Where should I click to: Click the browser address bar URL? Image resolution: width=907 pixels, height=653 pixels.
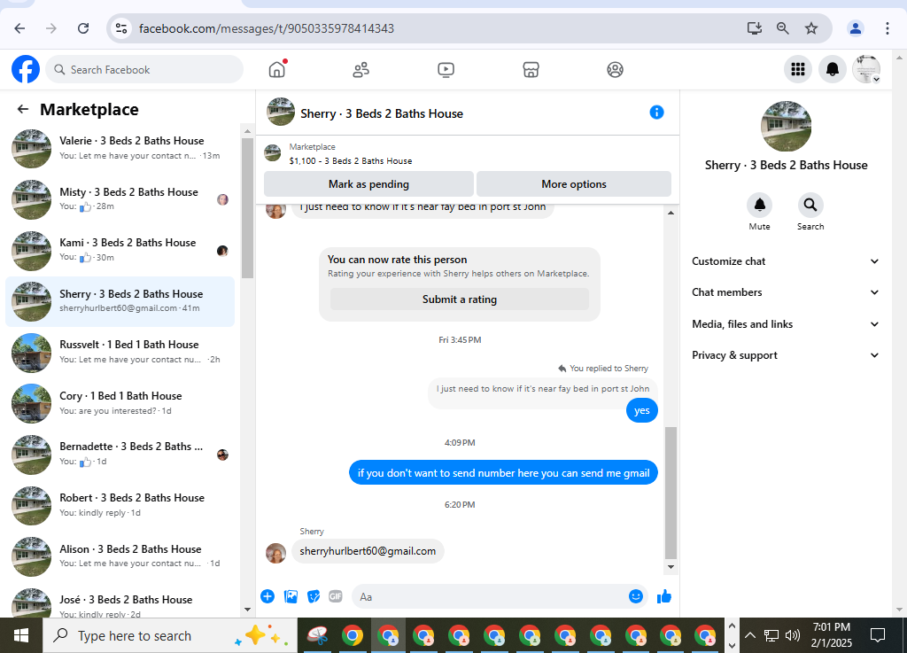tap(267, 28)
